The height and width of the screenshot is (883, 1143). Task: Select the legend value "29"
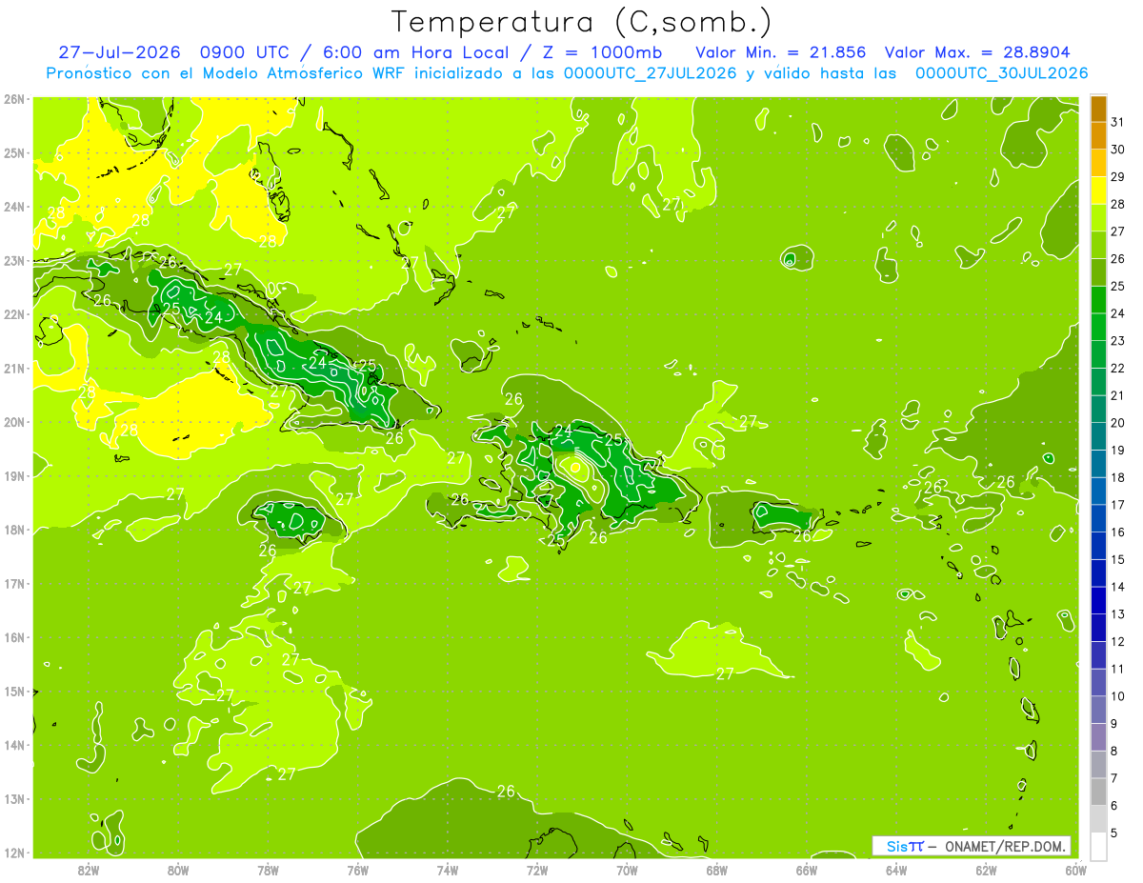point(1118,176)
